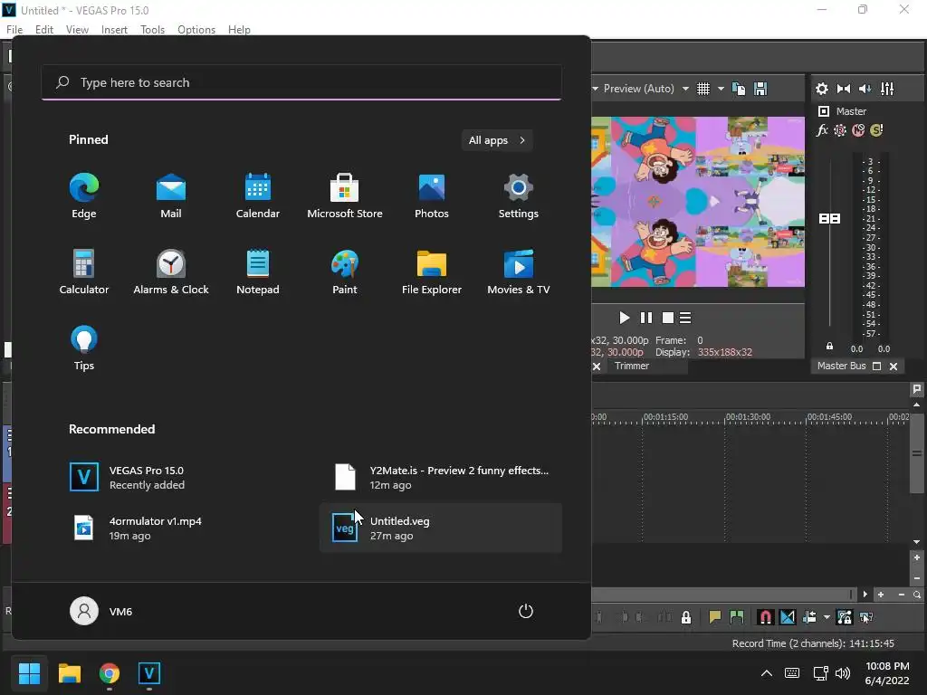Viewport: 927px width, 695px height.
Task: Toggle Auto Ripple icon
Action: 809,617
